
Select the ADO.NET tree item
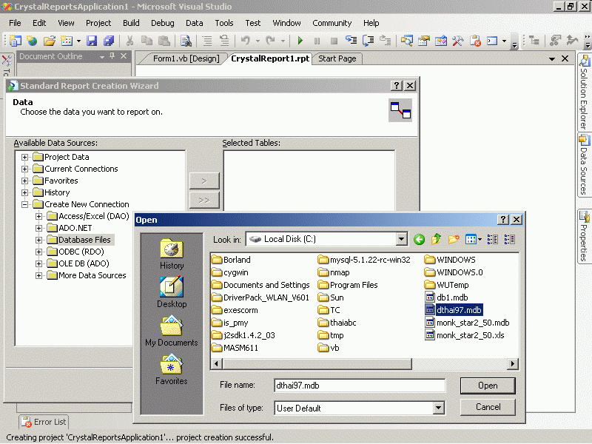pyautogui.click(x=70, y=228)
